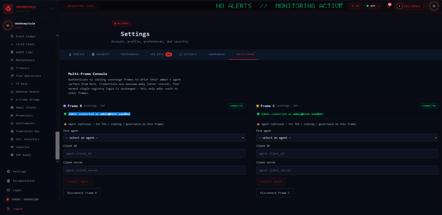This screenshot has height=215, width=442.
Task: Open Webhook Health sidebar icon
Action: tap(12, 92)
